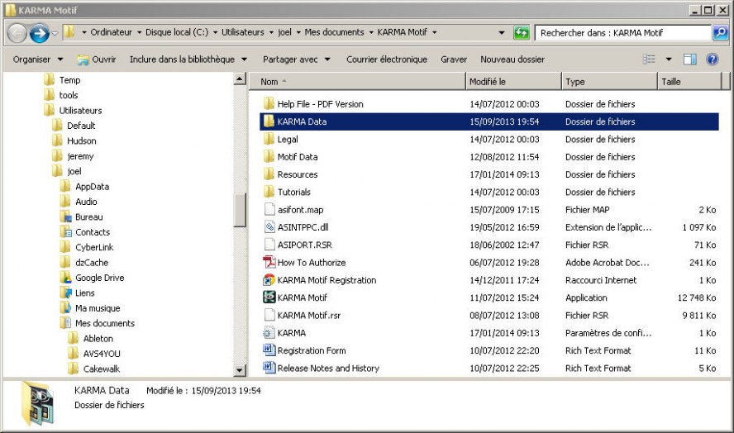Click Graver in the toolbar

pos(453,59)
